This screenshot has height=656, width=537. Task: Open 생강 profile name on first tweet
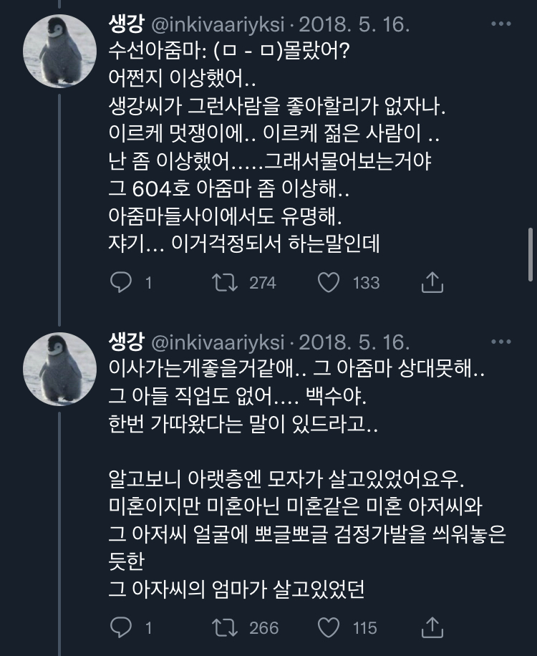pos(126,25)
